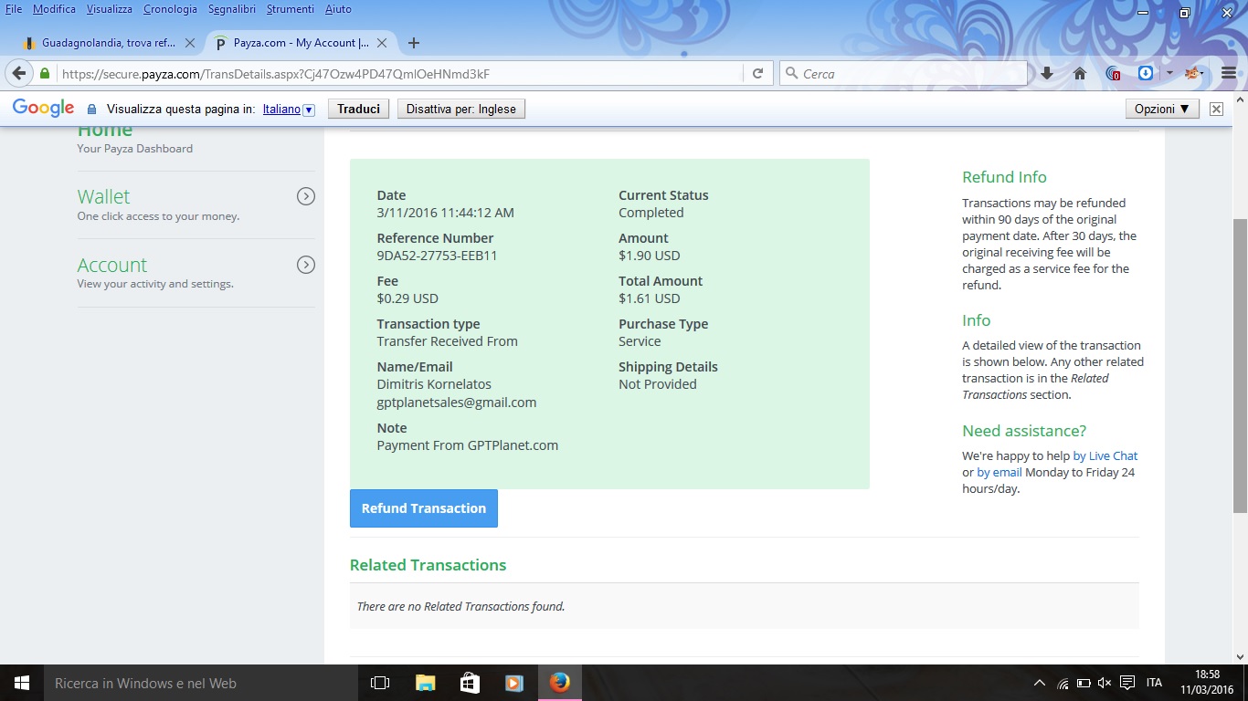Click the Traduci button
1248x701 pixels.
(x=358, y=109)
